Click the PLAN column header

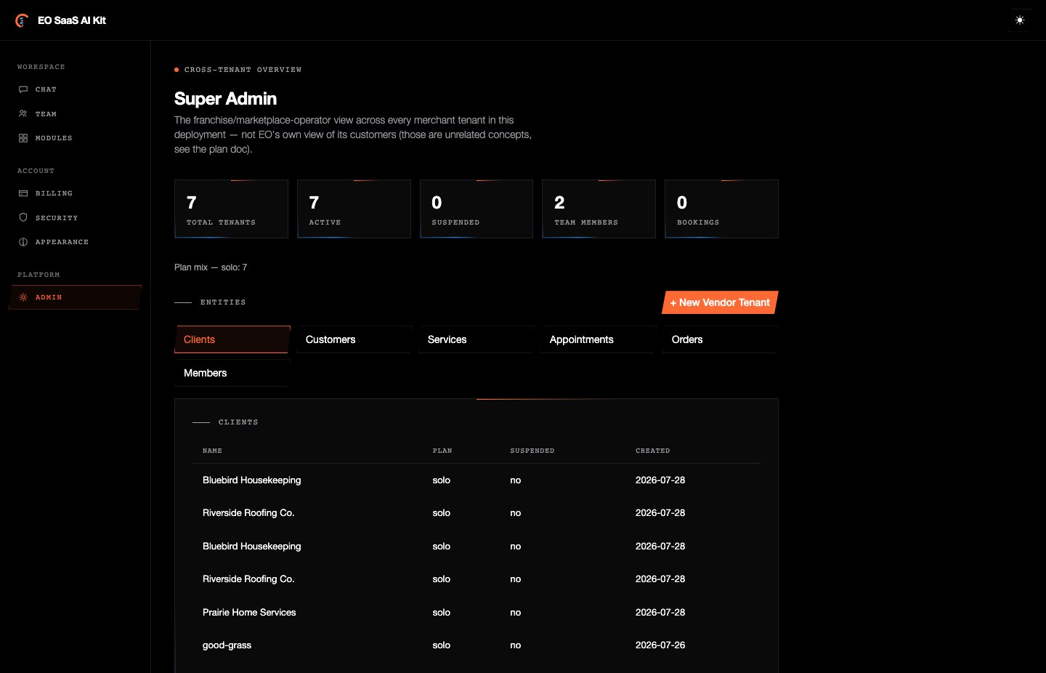click(x=442, y=451)
